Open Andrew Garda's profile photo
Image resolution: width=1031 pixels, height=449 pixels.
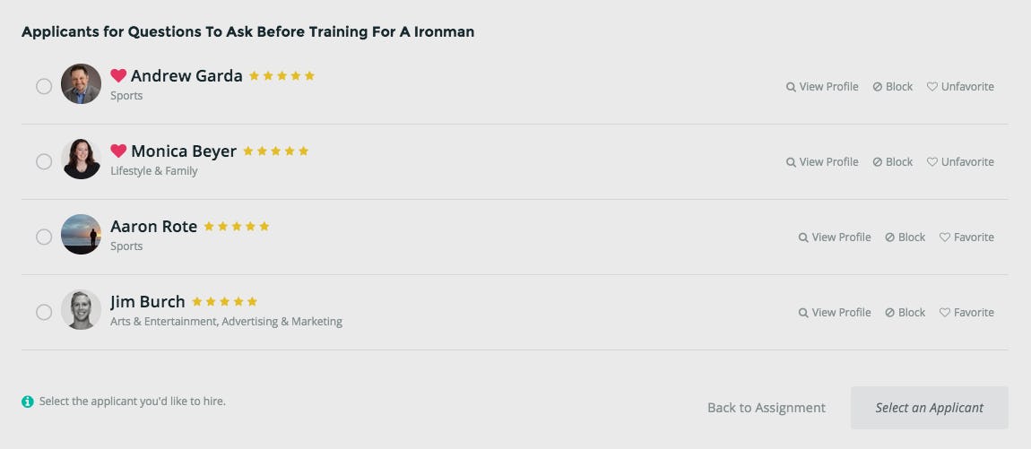click(81, 84)
